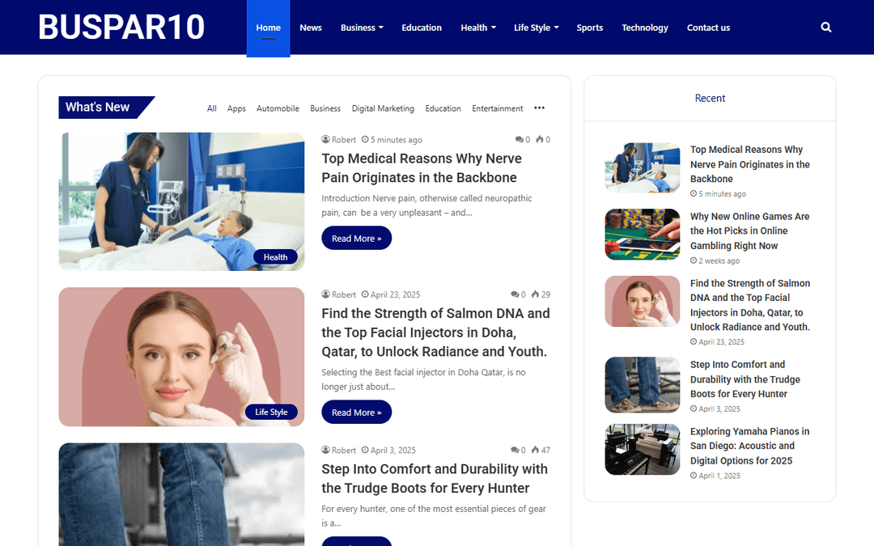Select the Digital Marketing filter tab

tap(383, 108)
